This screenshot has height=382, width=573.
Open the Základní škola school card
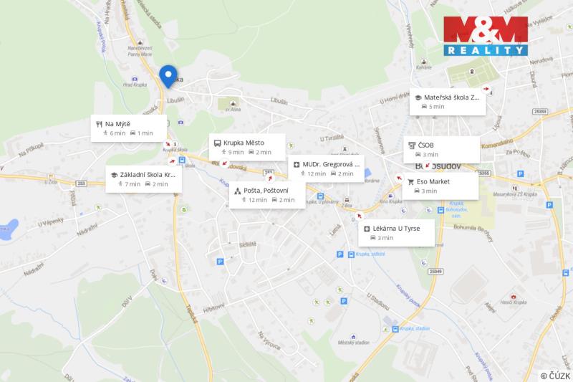[x=144, y=179]
